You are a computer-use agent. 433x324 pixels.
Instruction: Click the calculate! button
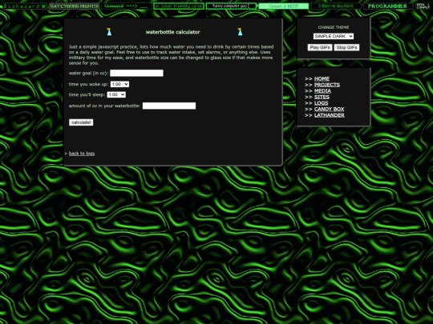point(81,122)
